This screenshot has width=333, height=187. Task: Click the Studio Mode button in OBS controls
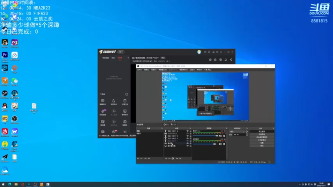click(x=262, y=140)
